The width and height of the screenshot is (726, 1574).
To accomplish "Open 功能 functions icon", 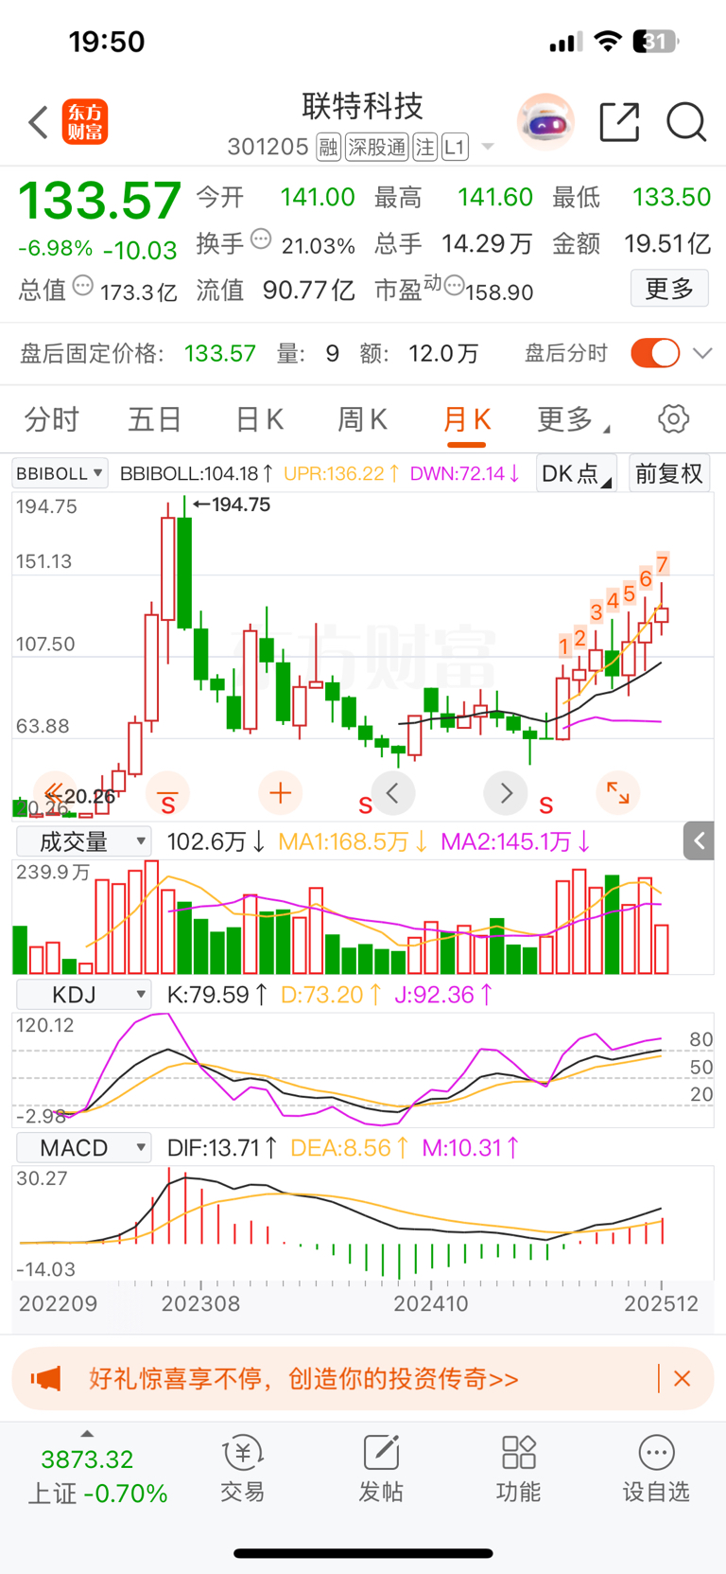I will pyautogui.click(x=519, y=1469).
